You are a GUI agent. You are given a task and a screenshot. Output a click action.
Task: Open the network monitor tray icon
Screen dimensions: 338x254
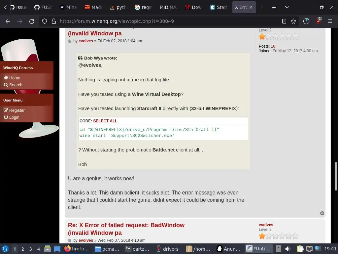click(x=309, y=249)
